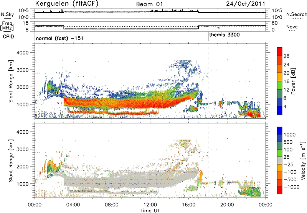Click the 'CPID' row label
This screenshot has height=213, width=307.
[8, 37]
